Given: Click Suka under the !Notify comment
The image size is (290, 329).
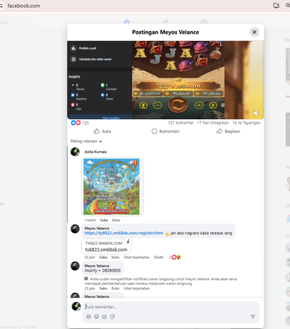Looking at the screenshot, I should [103, 288].
